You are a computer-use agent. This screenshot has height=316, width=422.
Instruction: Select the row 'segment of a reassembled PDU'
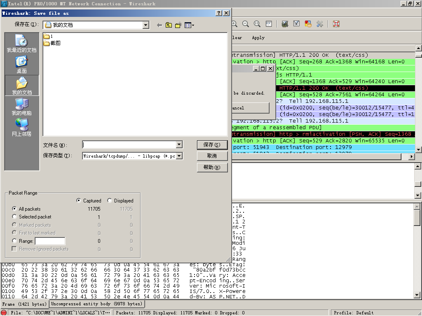tap(323, 128)
